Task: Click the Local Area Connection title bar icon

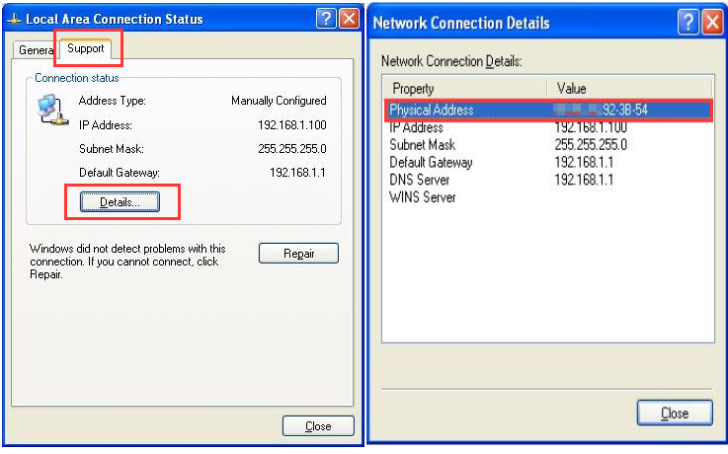Action: click(14, 19)
